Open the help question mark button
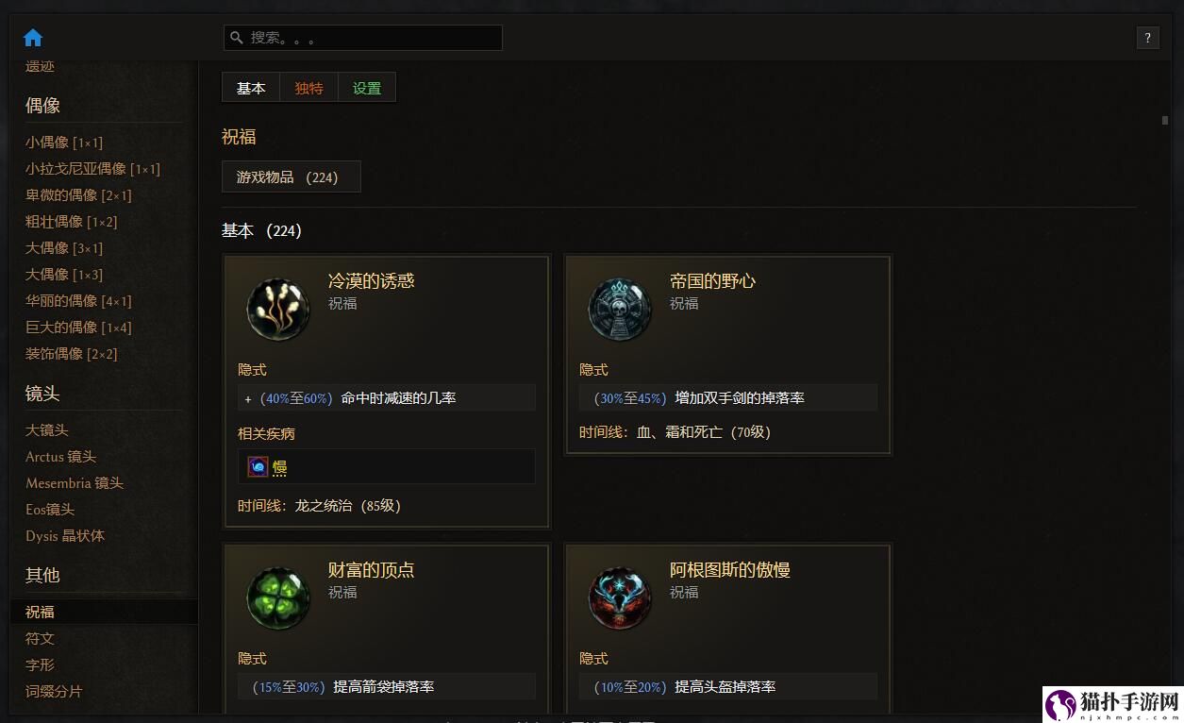1184x723 pixels. (x=1147, y=38)
